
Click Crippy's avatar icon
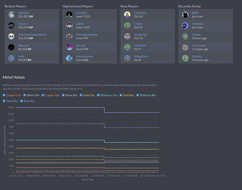coord(127,25)
